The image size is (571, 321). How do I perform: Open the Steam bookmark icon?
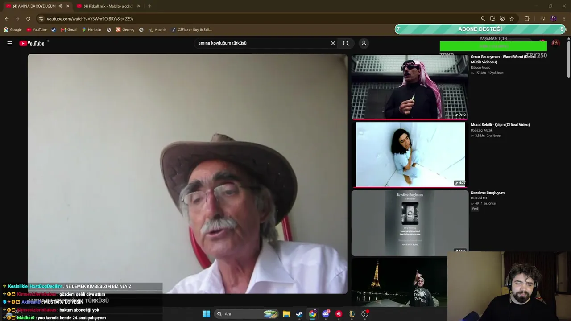pyautogui.click(x=54, y=30)
